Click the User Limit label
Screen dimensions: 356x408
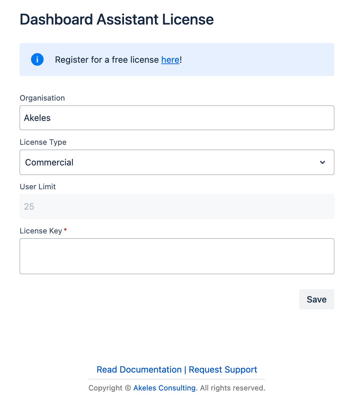[x=37, y=187]
